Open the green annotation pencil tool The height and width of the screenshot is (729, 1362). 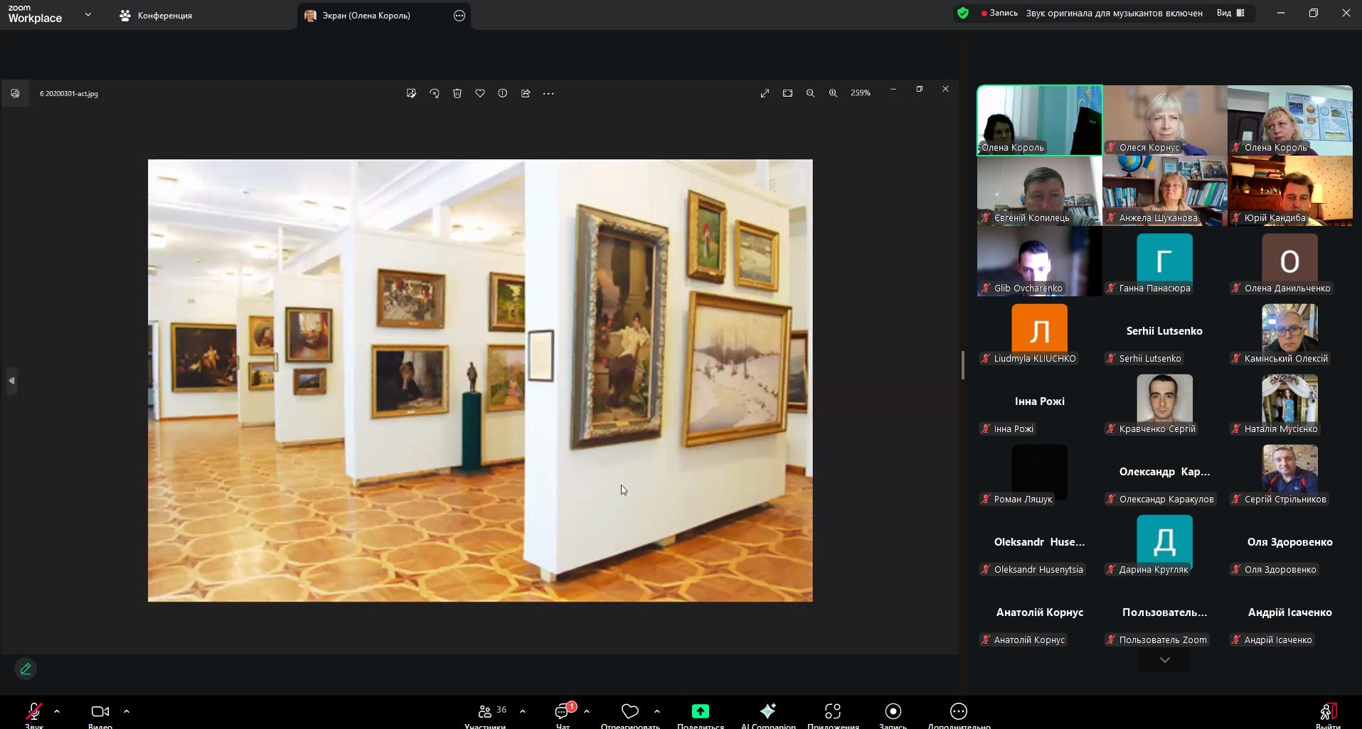(26, 669)
